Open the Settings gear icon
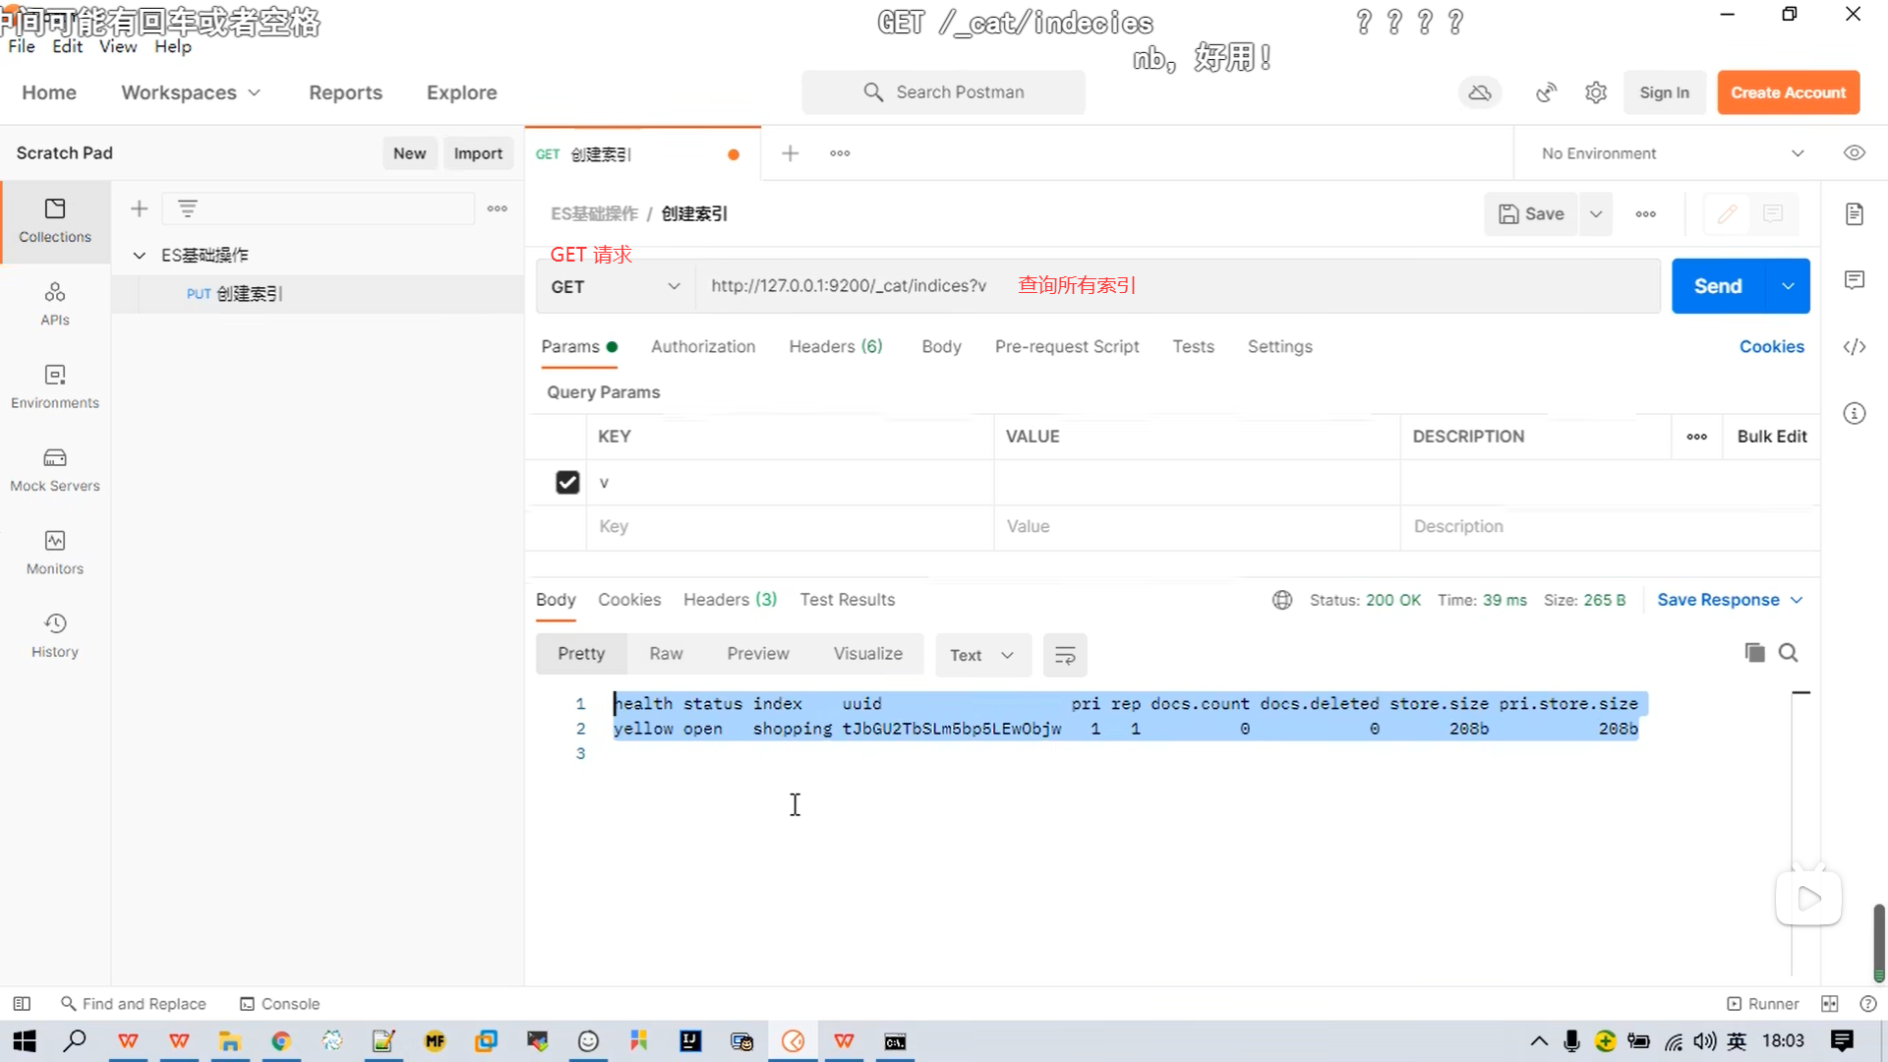This screenshot has width=1888, height=1062. pyautogui.click(x=1596, y=92)
